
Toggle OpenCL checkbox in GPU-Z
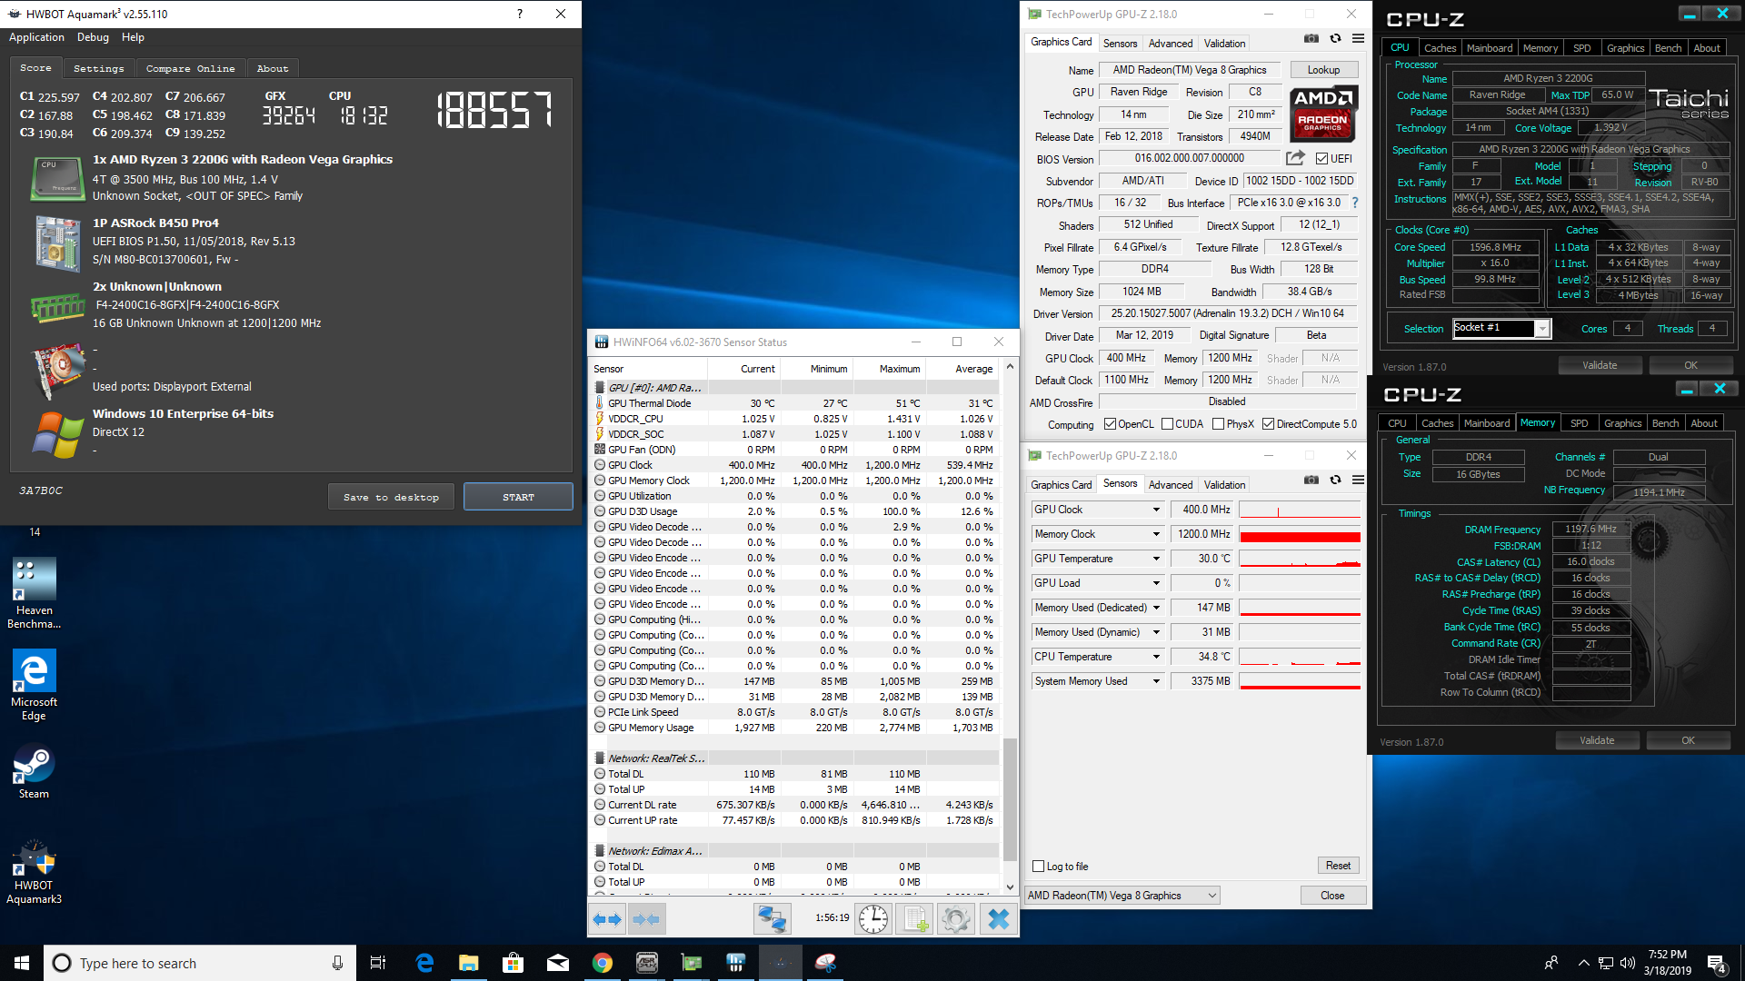point(1110,424)
